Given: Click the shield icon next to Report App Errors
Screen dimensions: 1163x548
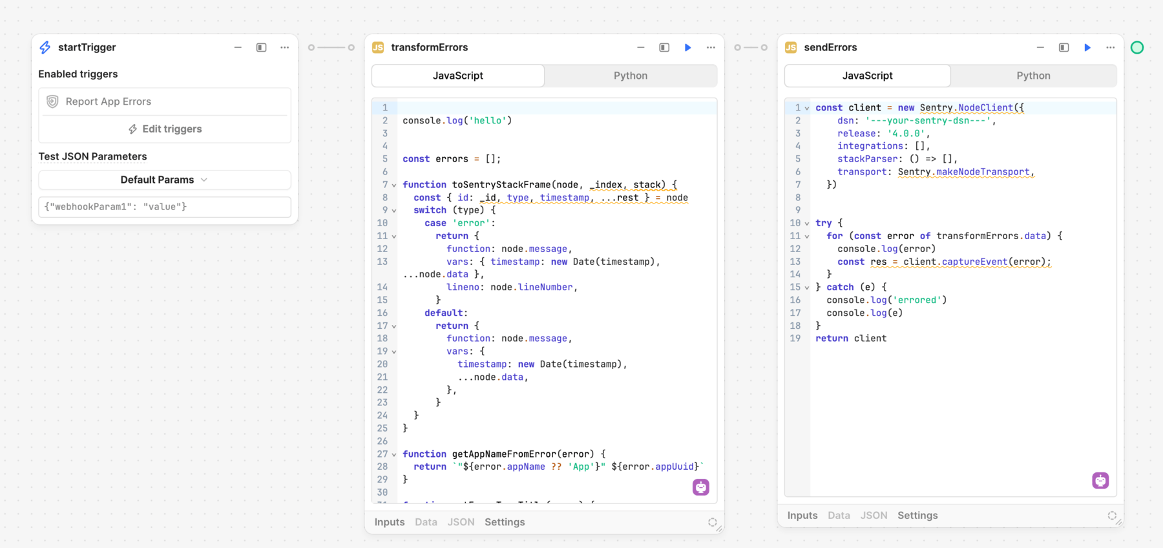Looking at the screenshot, I should click(x=52, y=101).
